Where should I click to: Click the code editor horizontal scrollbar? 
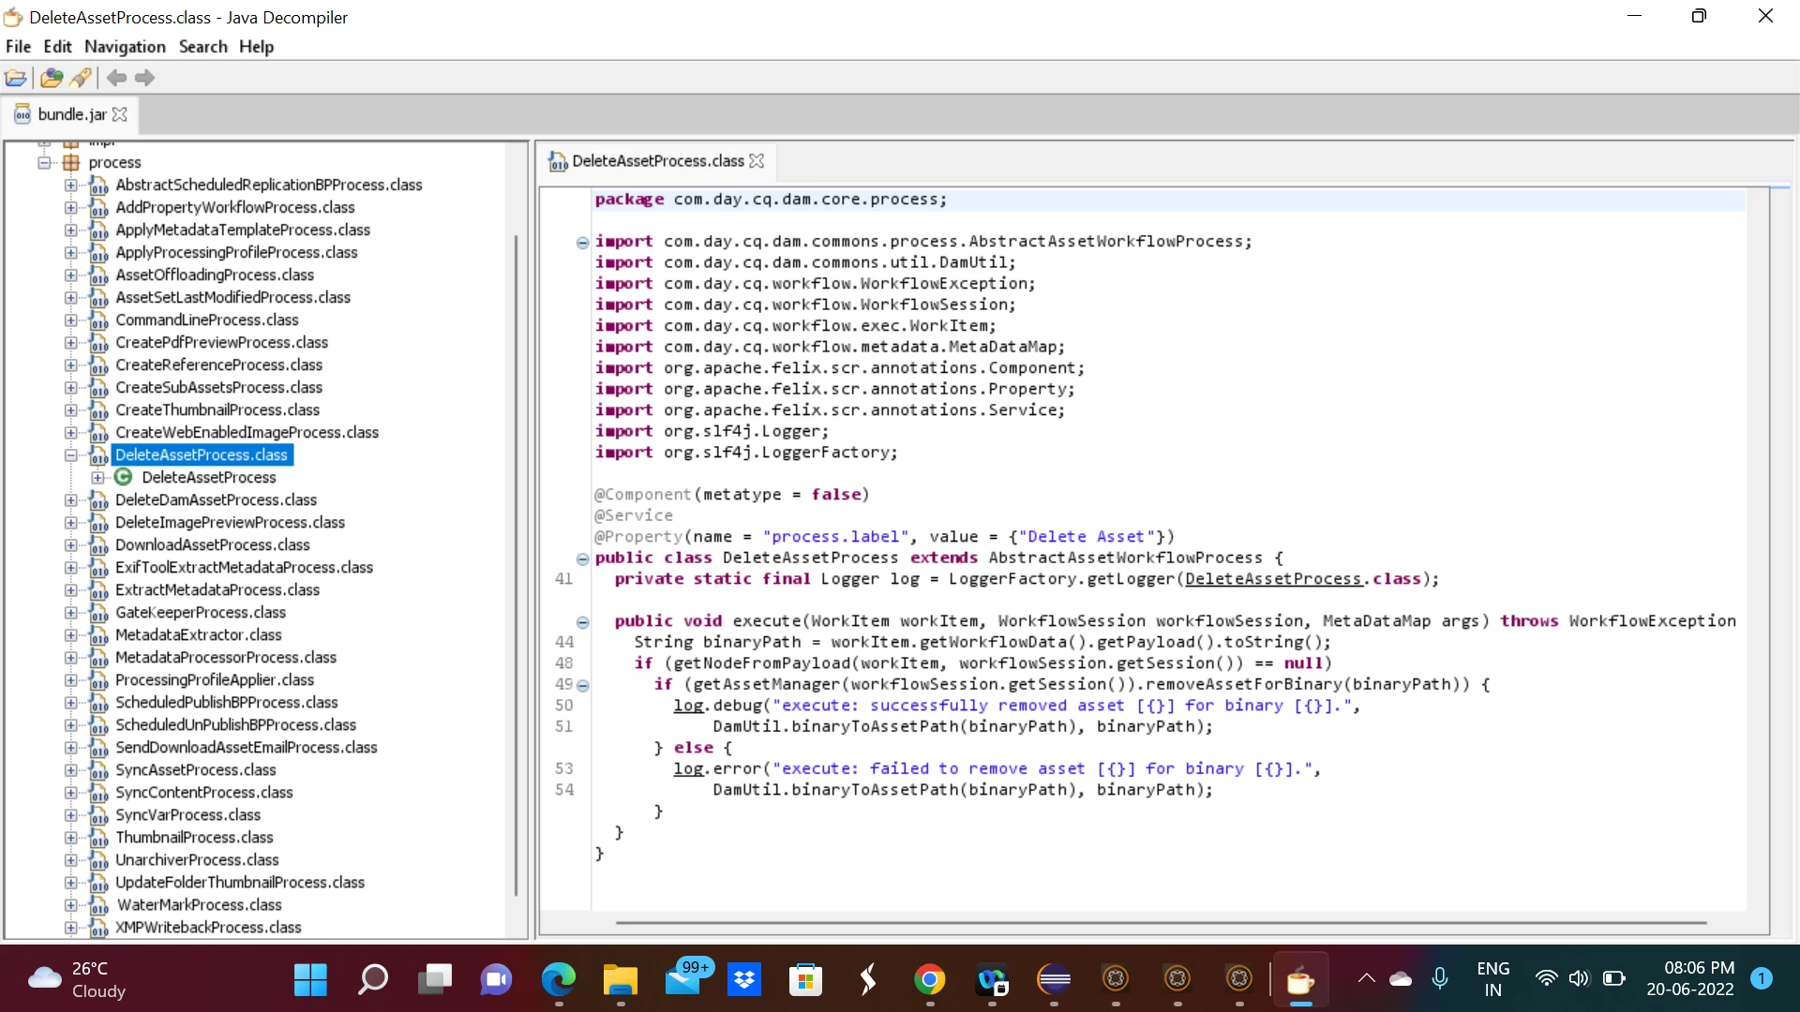1160,923
